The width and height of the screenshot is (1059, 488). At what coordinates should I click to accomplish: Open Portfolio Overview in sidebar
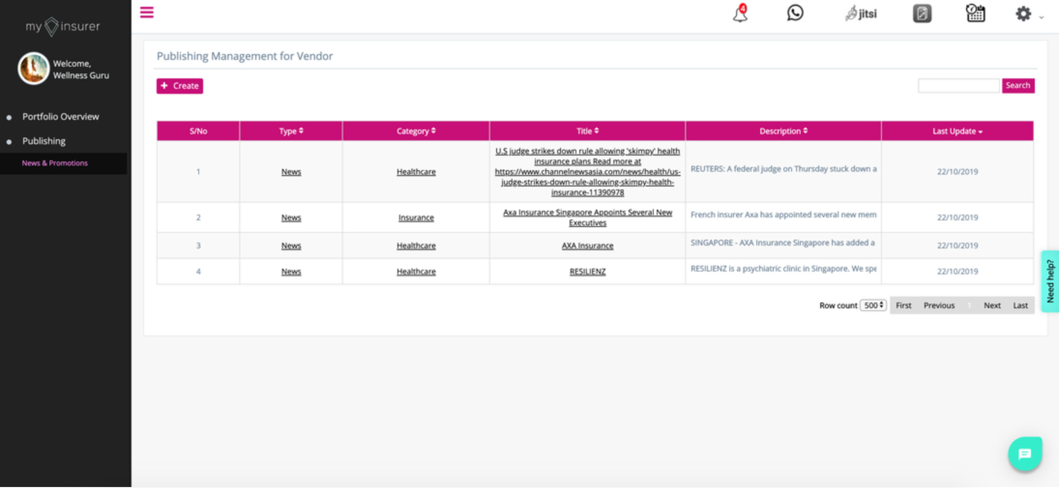[60, 116]
